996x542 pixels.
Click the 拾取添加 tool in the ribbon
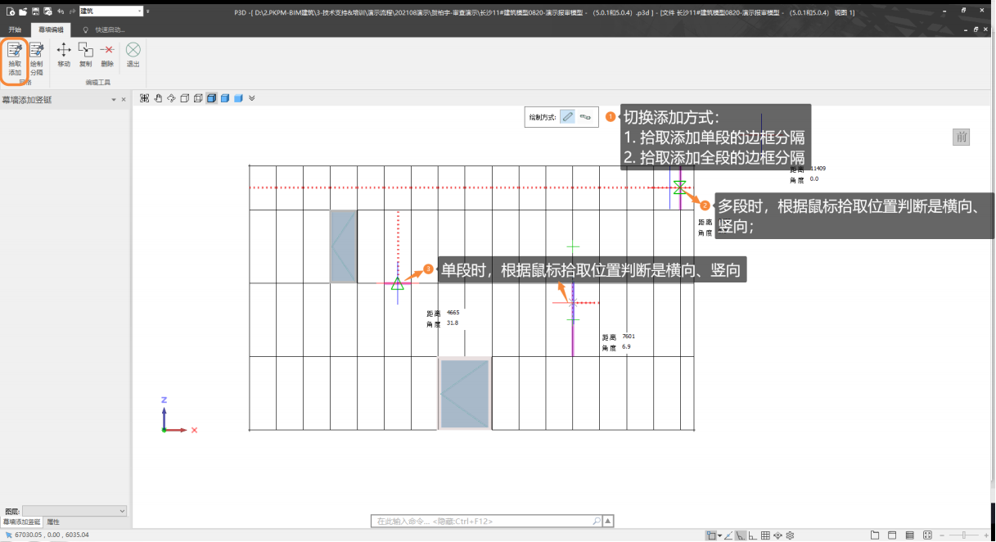15,58
